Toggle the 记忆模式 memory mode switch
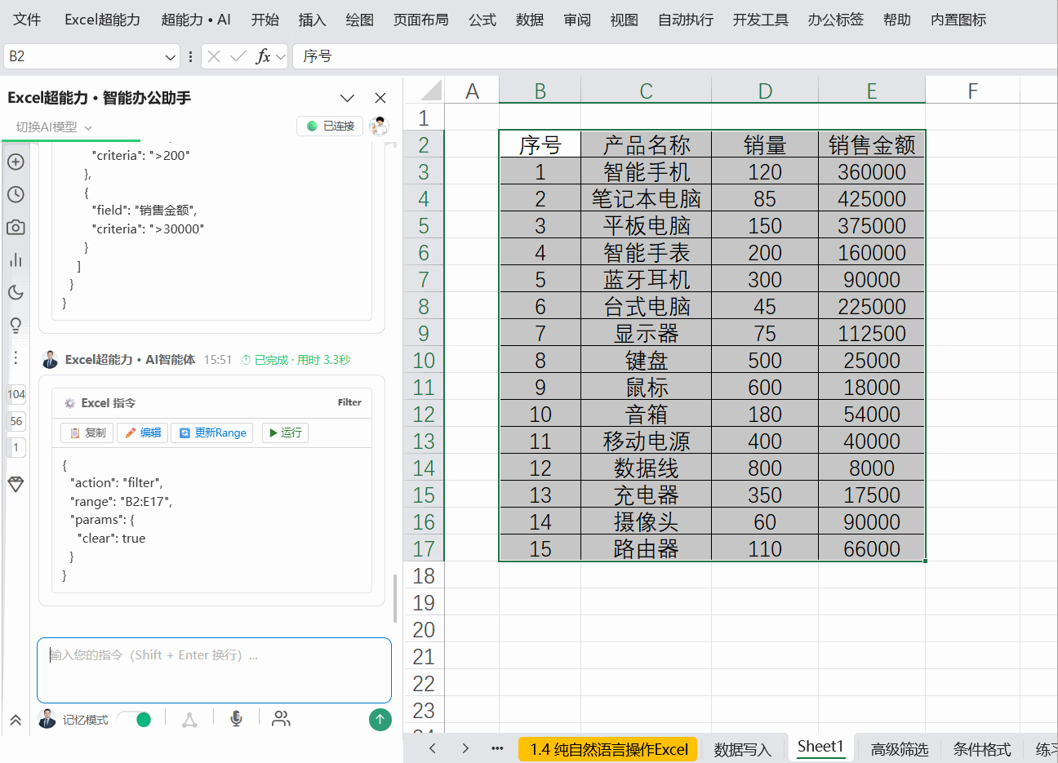The height and width of the screenshot is (763, 1058). click(x=135, y=719)
